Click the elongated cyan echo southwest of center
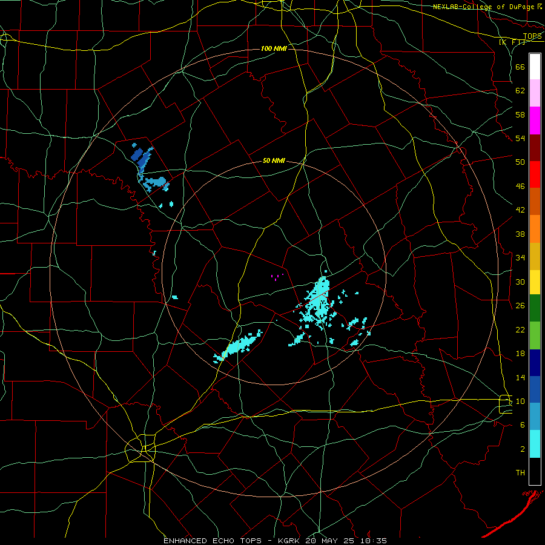The width and height of the screenshot is (545, 545). point(239,346)
